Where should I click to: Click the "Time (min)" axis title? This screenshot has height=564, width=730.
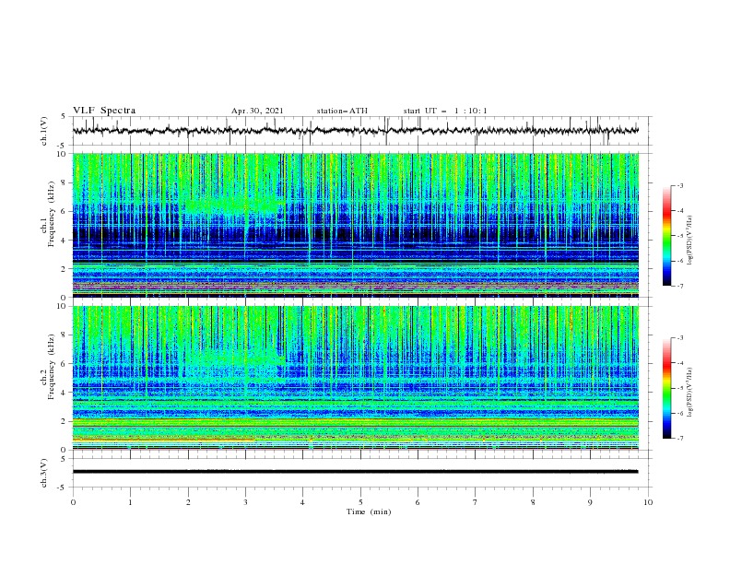[369, 511]
